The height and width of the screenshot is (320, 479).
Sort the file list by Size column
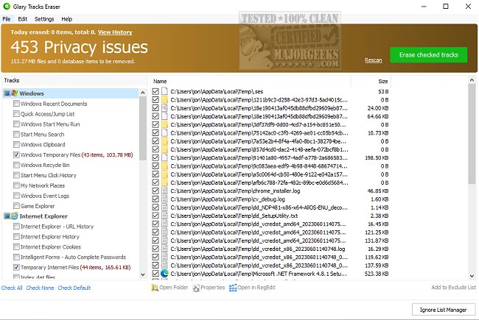382,81
